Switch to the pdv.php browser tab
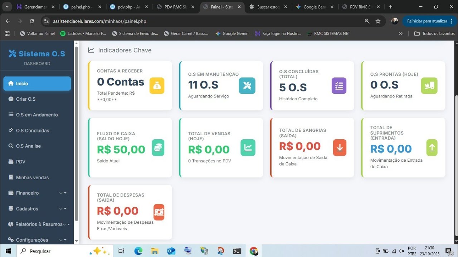458x257 pixels. [x=129, y=7]
